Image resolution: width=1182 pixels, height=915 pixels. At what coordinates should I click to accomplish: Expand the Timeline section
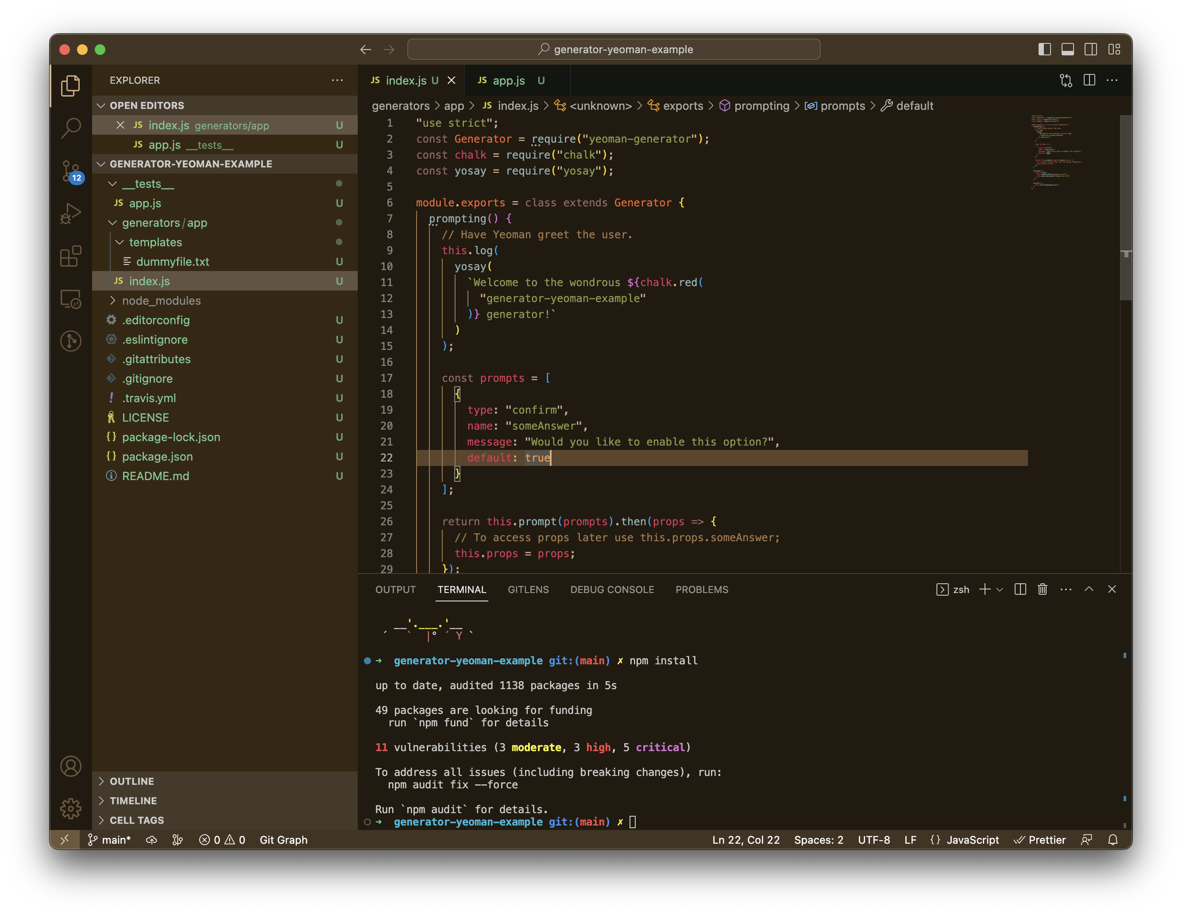click(225, 801)
